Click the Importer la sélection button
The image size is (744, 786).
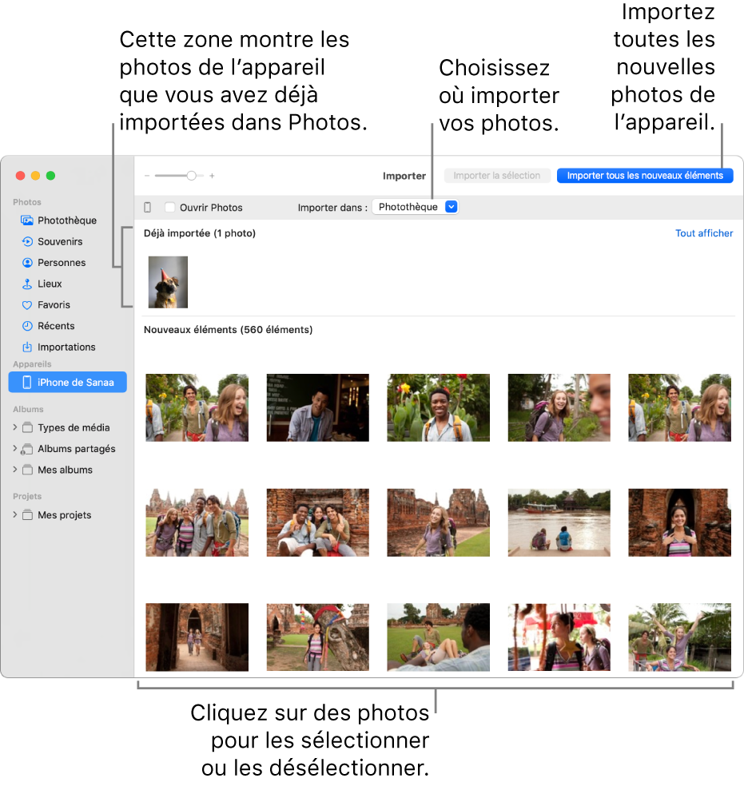click(x=497, y=175)
